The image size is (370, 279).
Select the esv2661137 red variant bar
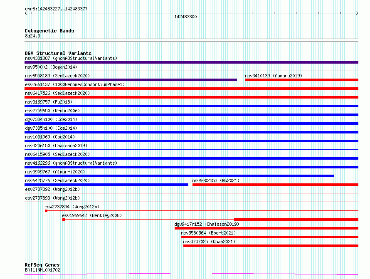click(x=191, y=89)
